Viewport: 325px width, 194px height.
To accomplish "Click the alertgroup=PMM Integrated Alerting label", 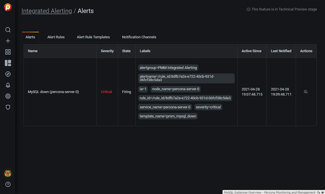I will 168,68.
